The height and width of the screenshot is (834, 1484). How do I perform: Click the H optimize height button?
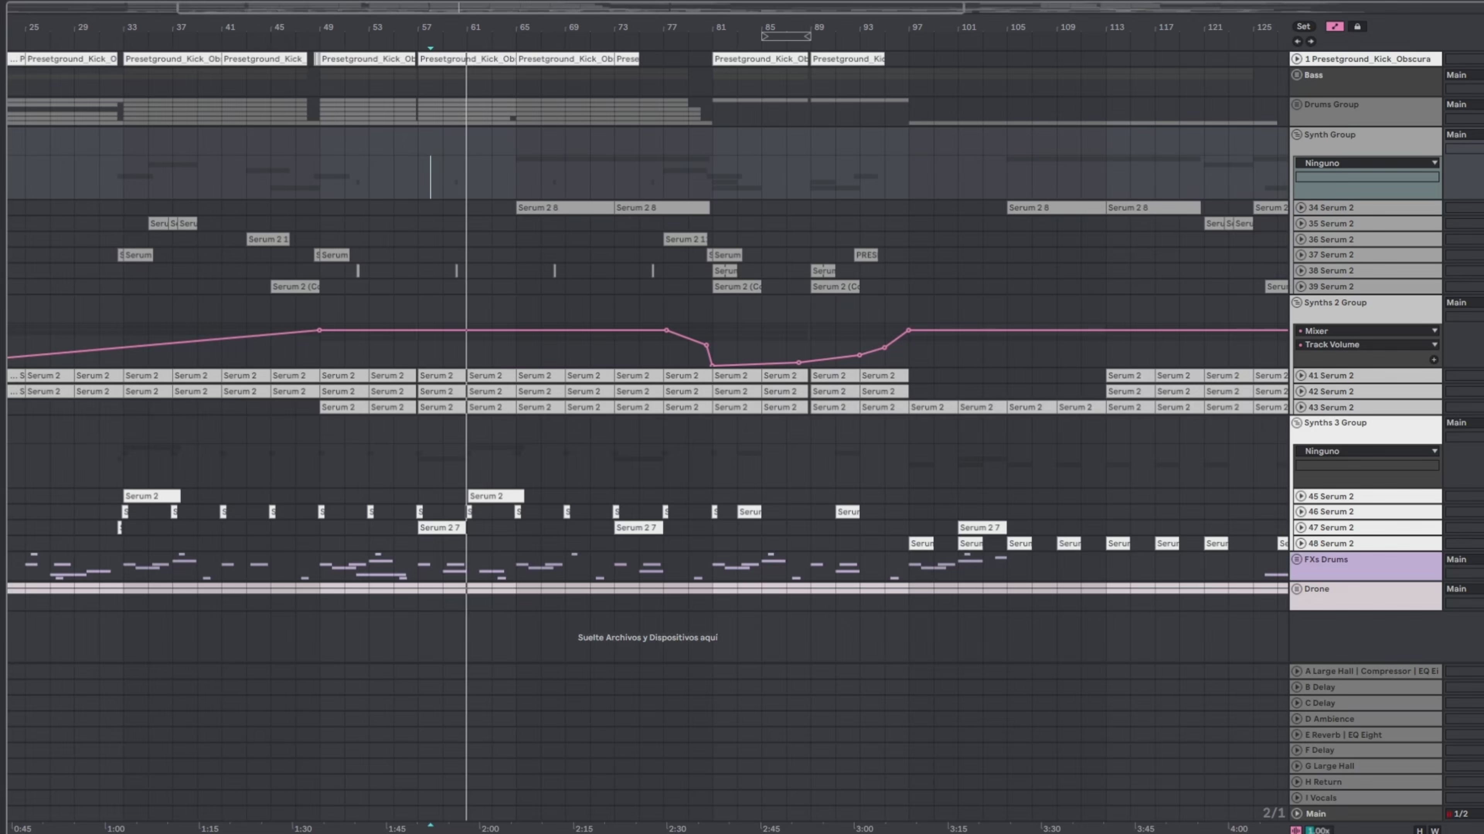(1419, 830)
